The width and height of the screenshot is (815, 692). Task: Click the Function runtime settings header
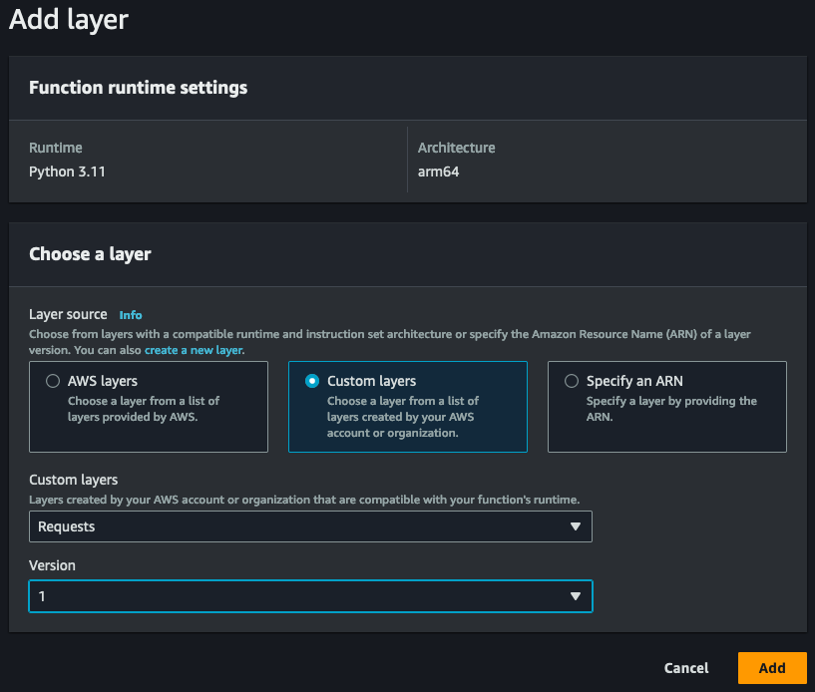(x=138, y=88)
